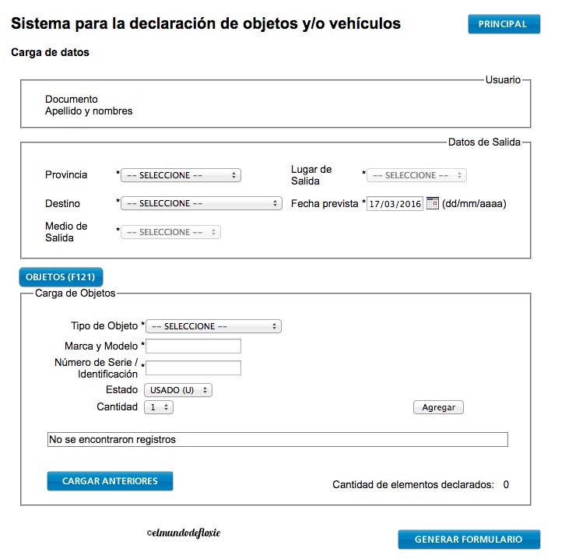
Task: Open the Provincia dropdown
Action: click(x=181, y=175)
